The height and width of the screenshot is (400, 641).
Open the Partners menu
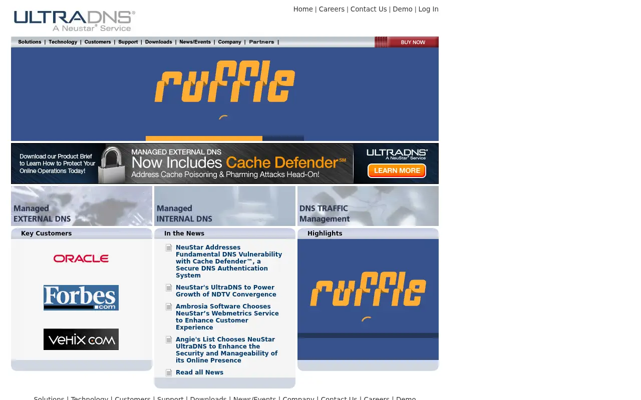point(261,42)
